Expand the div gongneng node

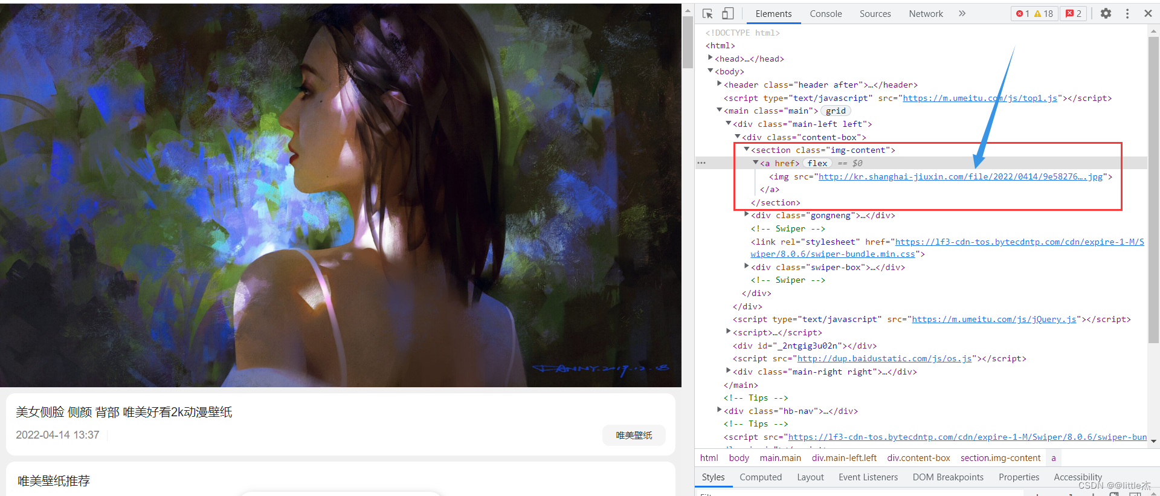coord(747,214)
